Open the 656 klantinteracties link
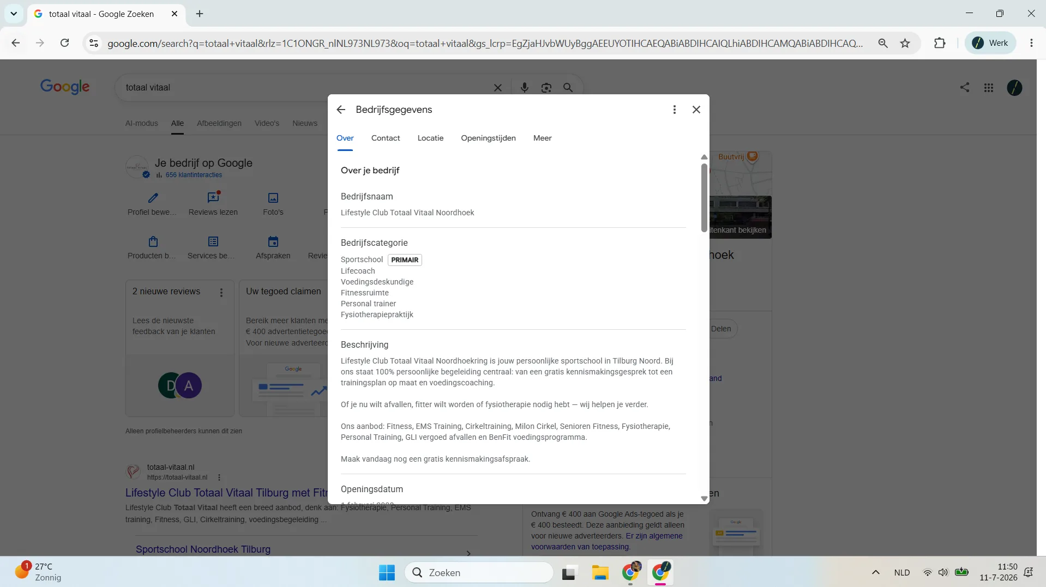1046x587 pixels. tap(194, 175)
